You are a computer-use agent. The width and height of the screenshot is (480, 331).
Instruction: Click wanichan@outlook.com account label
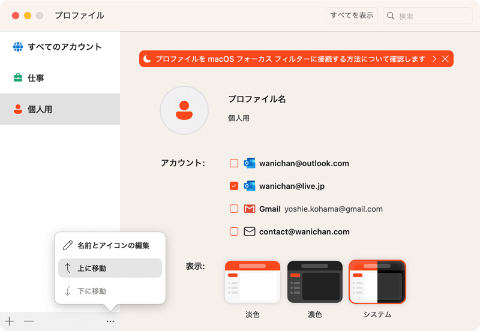[x=304, y=163]
